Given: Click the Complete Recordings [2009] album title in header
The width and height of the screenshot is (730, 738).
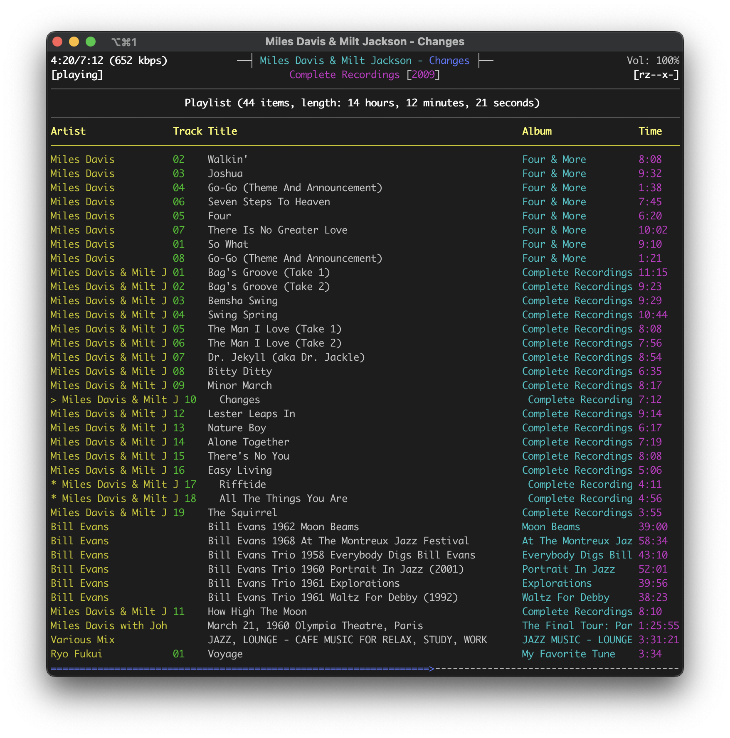Looking at the screenshot, I should click(365, 75).
